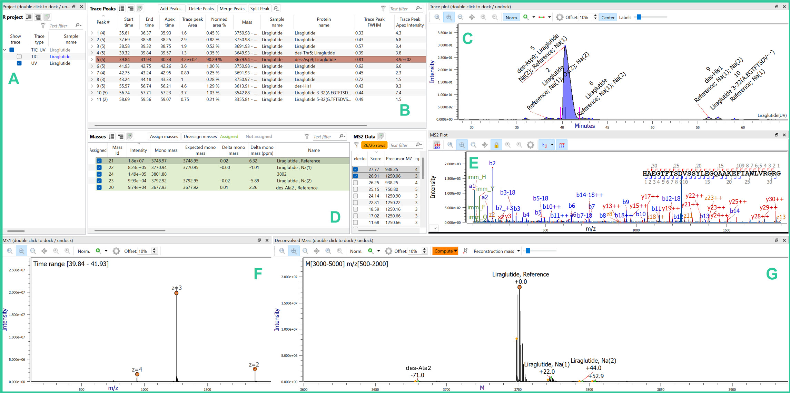Open MS1 panel settings gear

116,251
